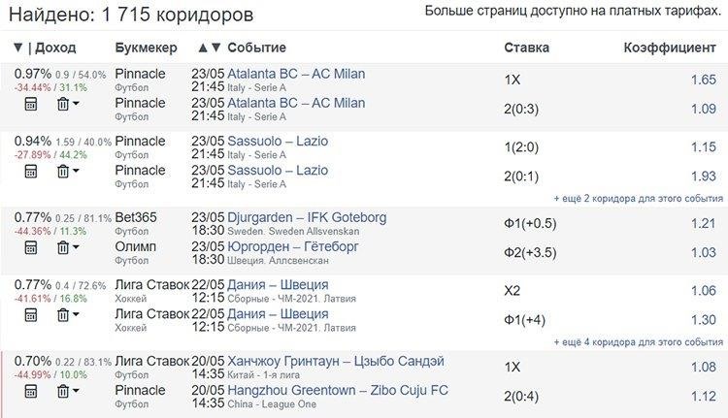Screen dimensions: 728x418
Task: Click trash icon for Дания – Швеция row
Action: (x=63, y=315)
